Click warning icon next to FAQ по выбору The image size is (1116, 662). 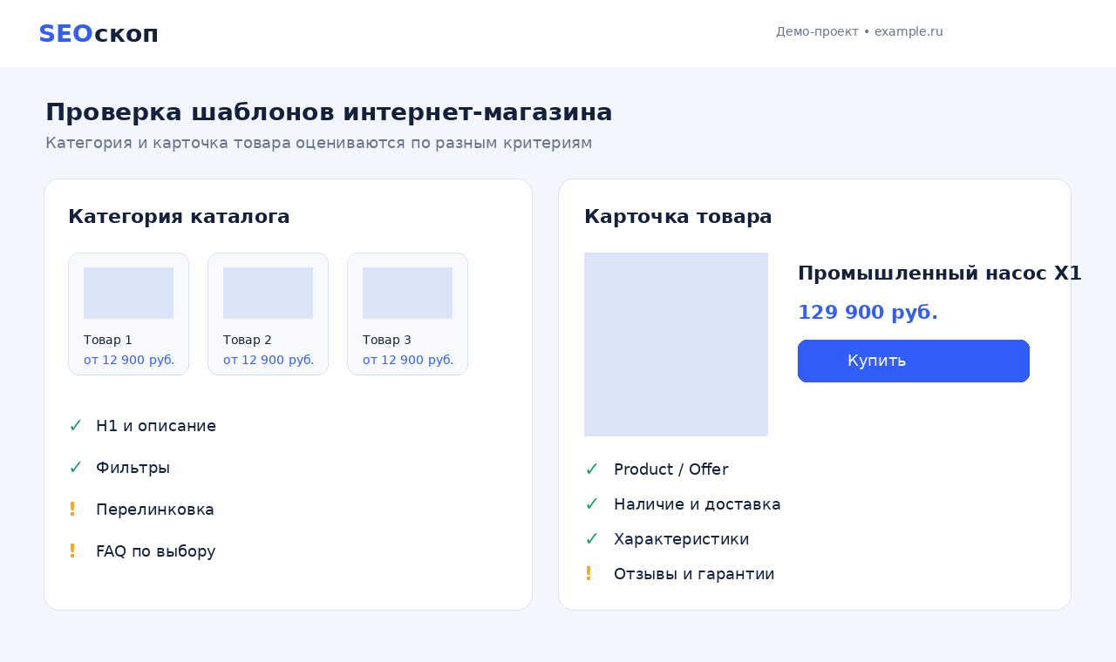[x=72, y=551]
